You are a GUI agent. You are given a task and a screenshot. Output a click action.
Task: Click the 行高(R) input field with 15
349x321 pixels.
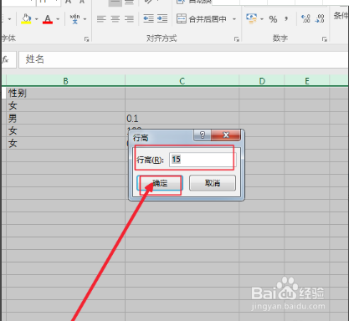coord(203,160)
